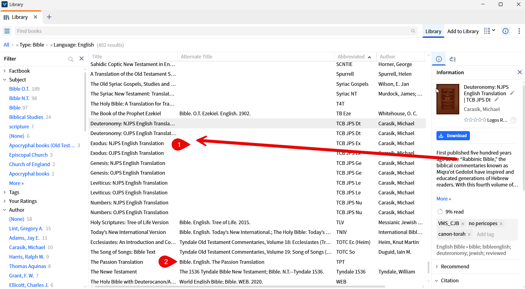Select the Numbers: NJPS English Translation row
525x289 pixels.
(x=257, y=203)
